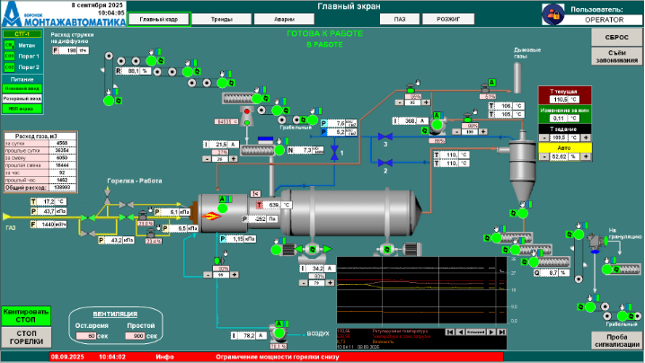This screenshot has width=645, height=363.
Task: Click the user lock icon
Action: click(552, 13)
